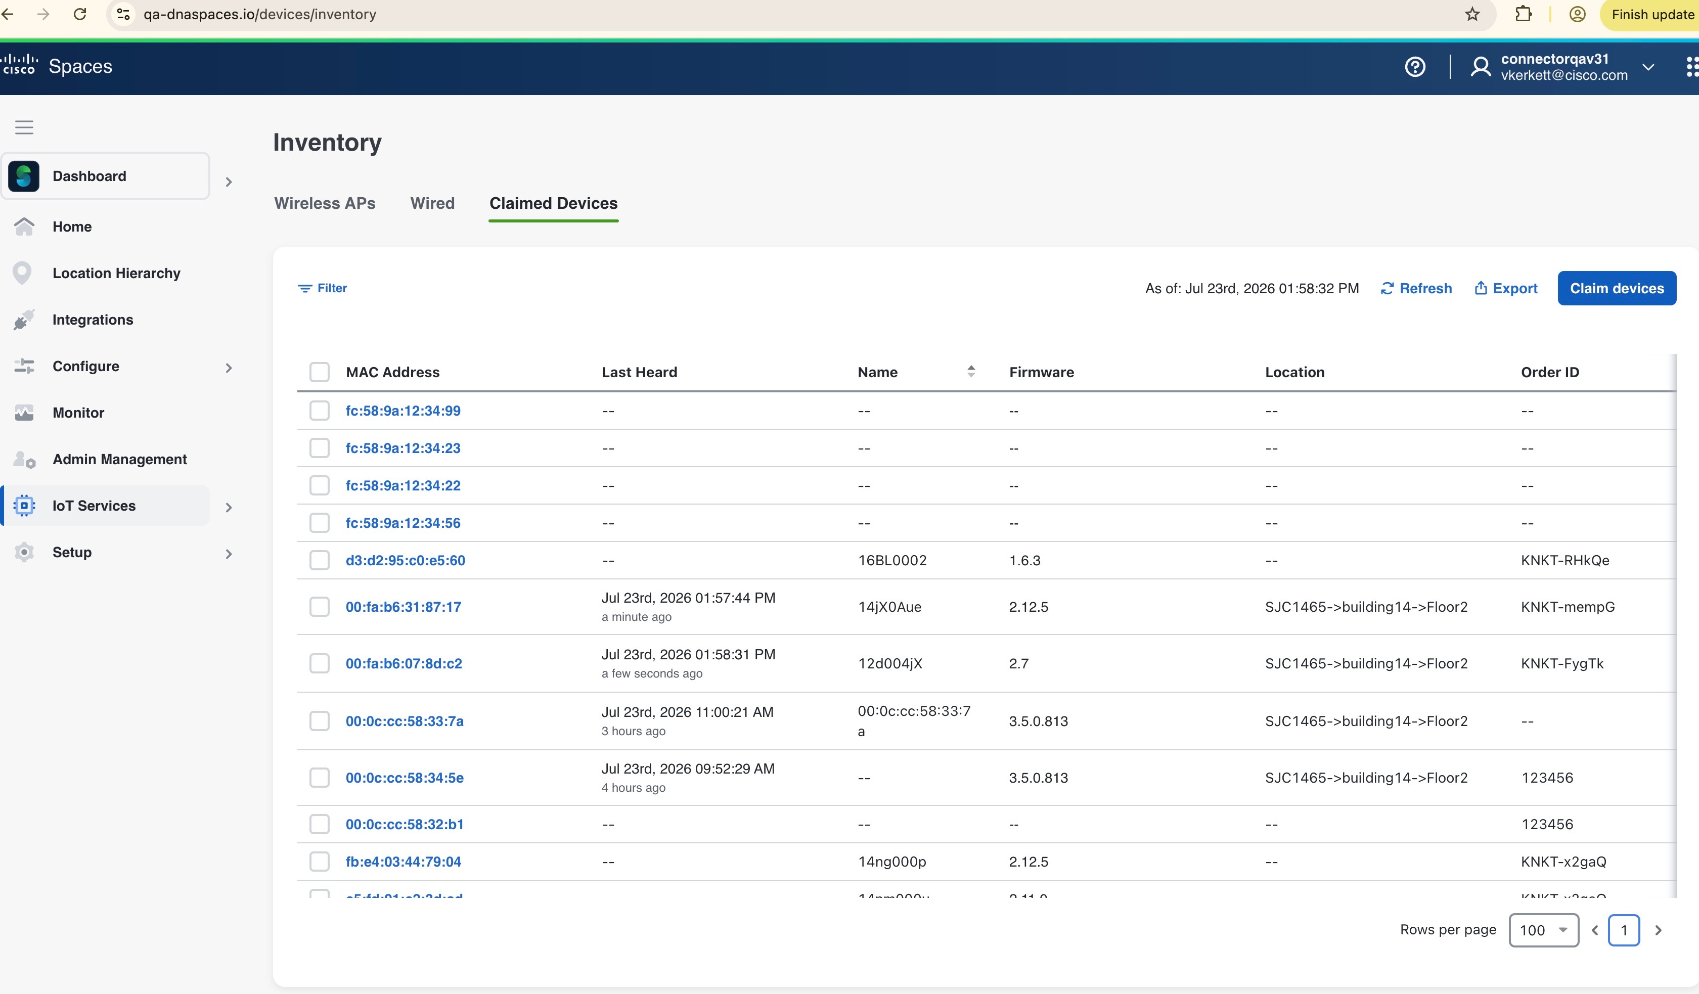Open the apps grid icon in header

(1691, 67)
